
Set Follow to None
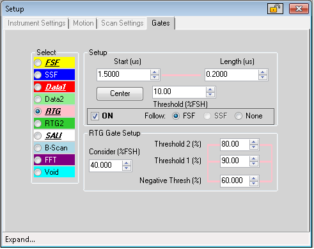pyautogui.click(x=239, y=116)
